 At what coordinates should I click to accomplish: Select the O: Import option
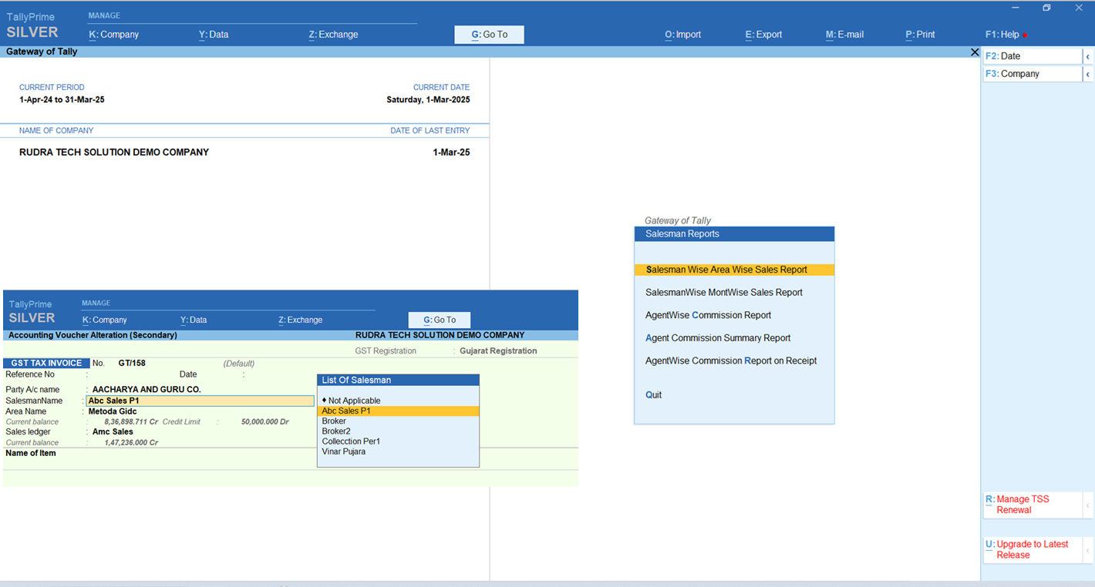[682, 35]
